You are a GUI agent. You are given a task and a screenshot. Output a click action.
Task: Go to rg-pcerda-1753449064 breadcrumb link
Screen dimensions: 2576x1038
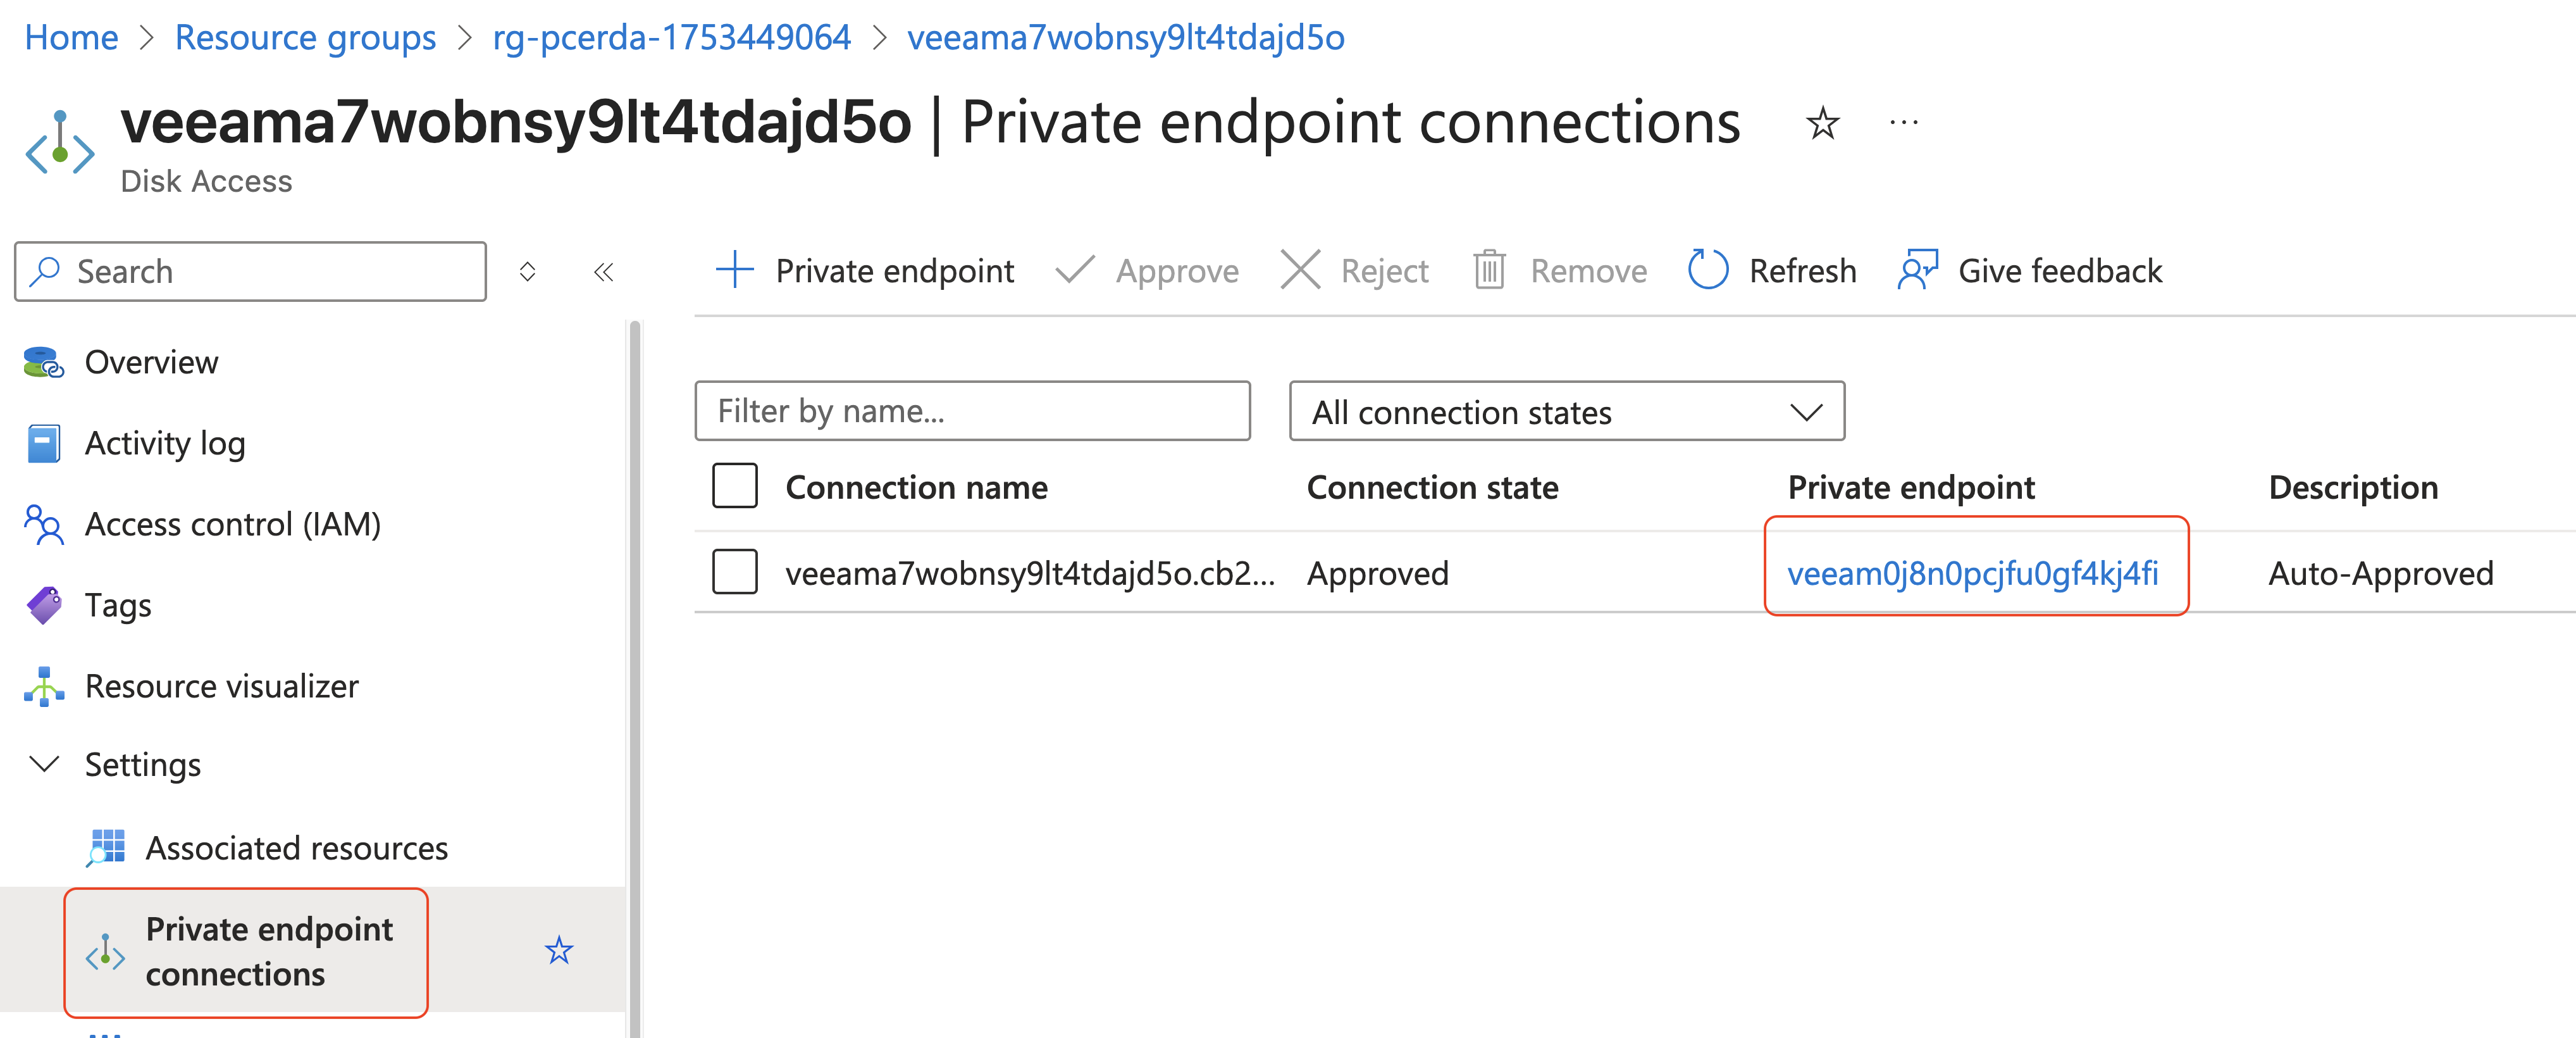671,38
